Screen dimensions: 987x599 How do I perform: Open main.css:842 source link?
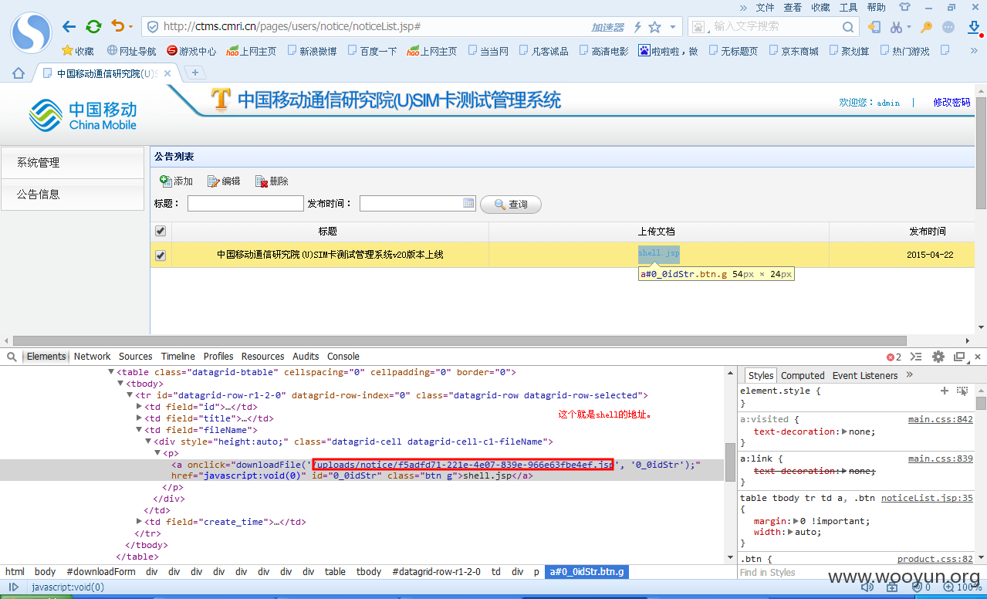click(x=941, y=419)
